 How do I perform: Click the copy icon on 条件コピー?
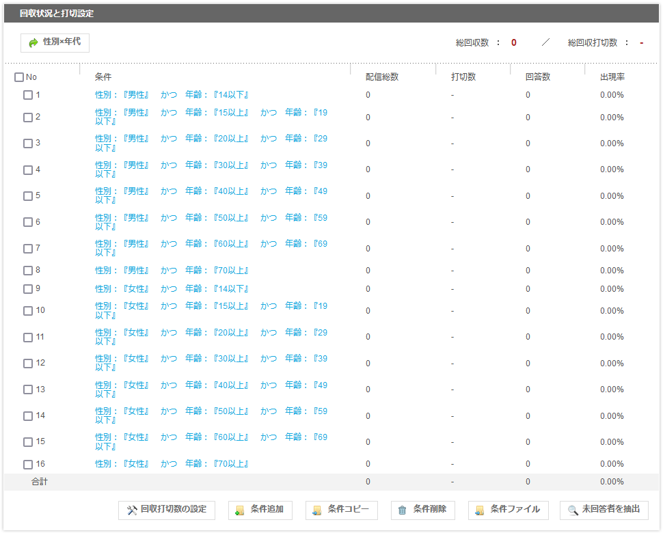click(x=317, y=510)
